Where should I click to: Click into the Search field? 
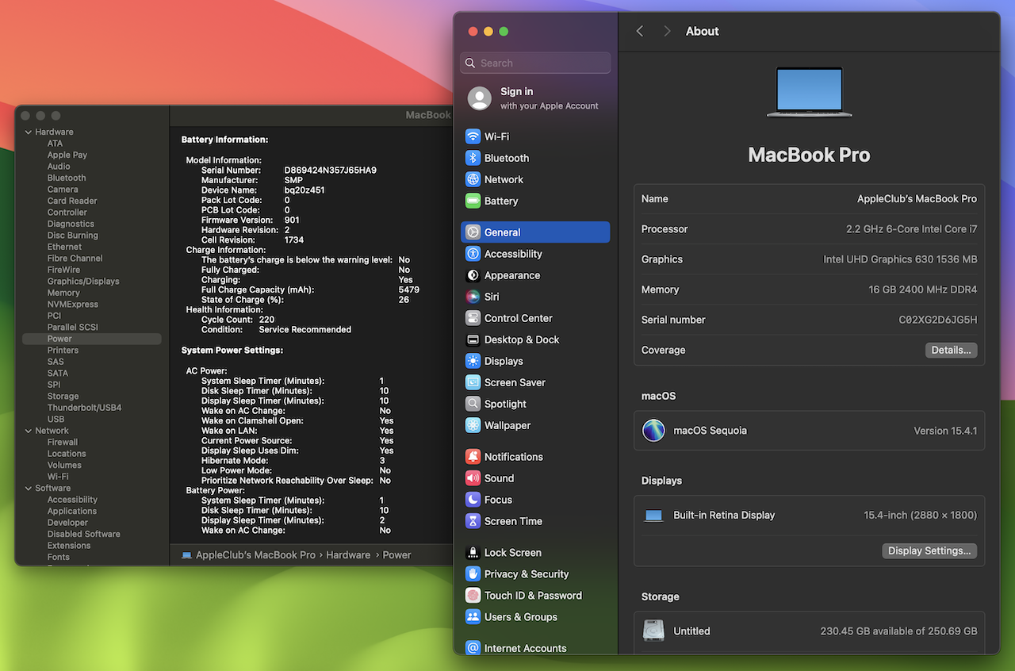point(535,63)
